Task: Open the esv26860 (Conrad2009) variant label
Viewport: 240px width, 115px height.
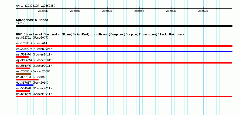Action: [x=33, y=71]
